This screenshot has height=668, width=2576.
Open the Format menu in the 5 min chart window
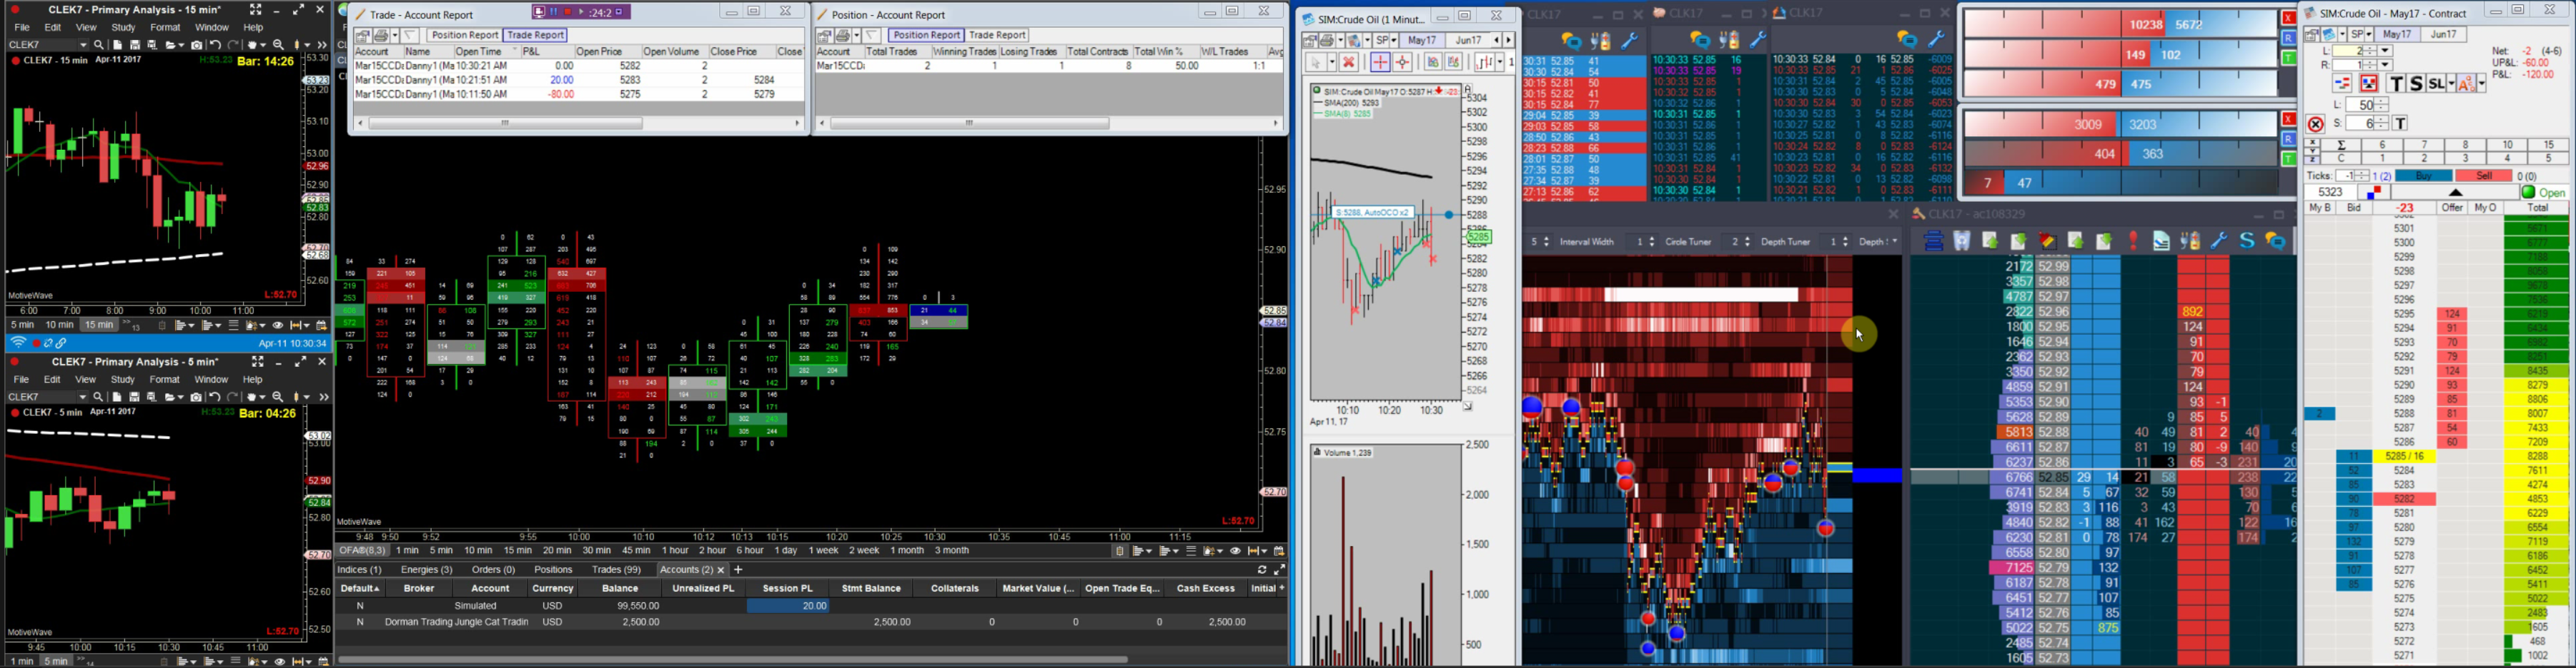(x=164, y=380)
